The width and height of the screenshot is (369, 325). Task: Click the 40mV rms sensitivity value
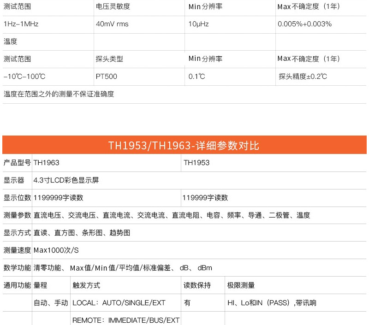pos(112,24)
